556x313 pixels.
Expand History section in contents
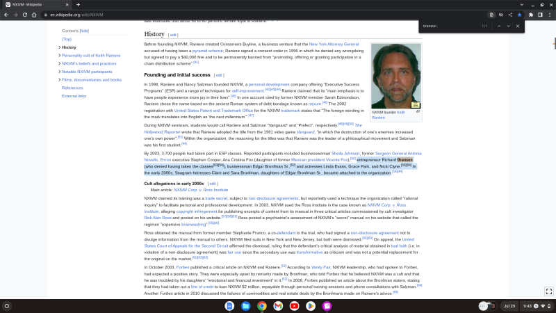point(59,47)
